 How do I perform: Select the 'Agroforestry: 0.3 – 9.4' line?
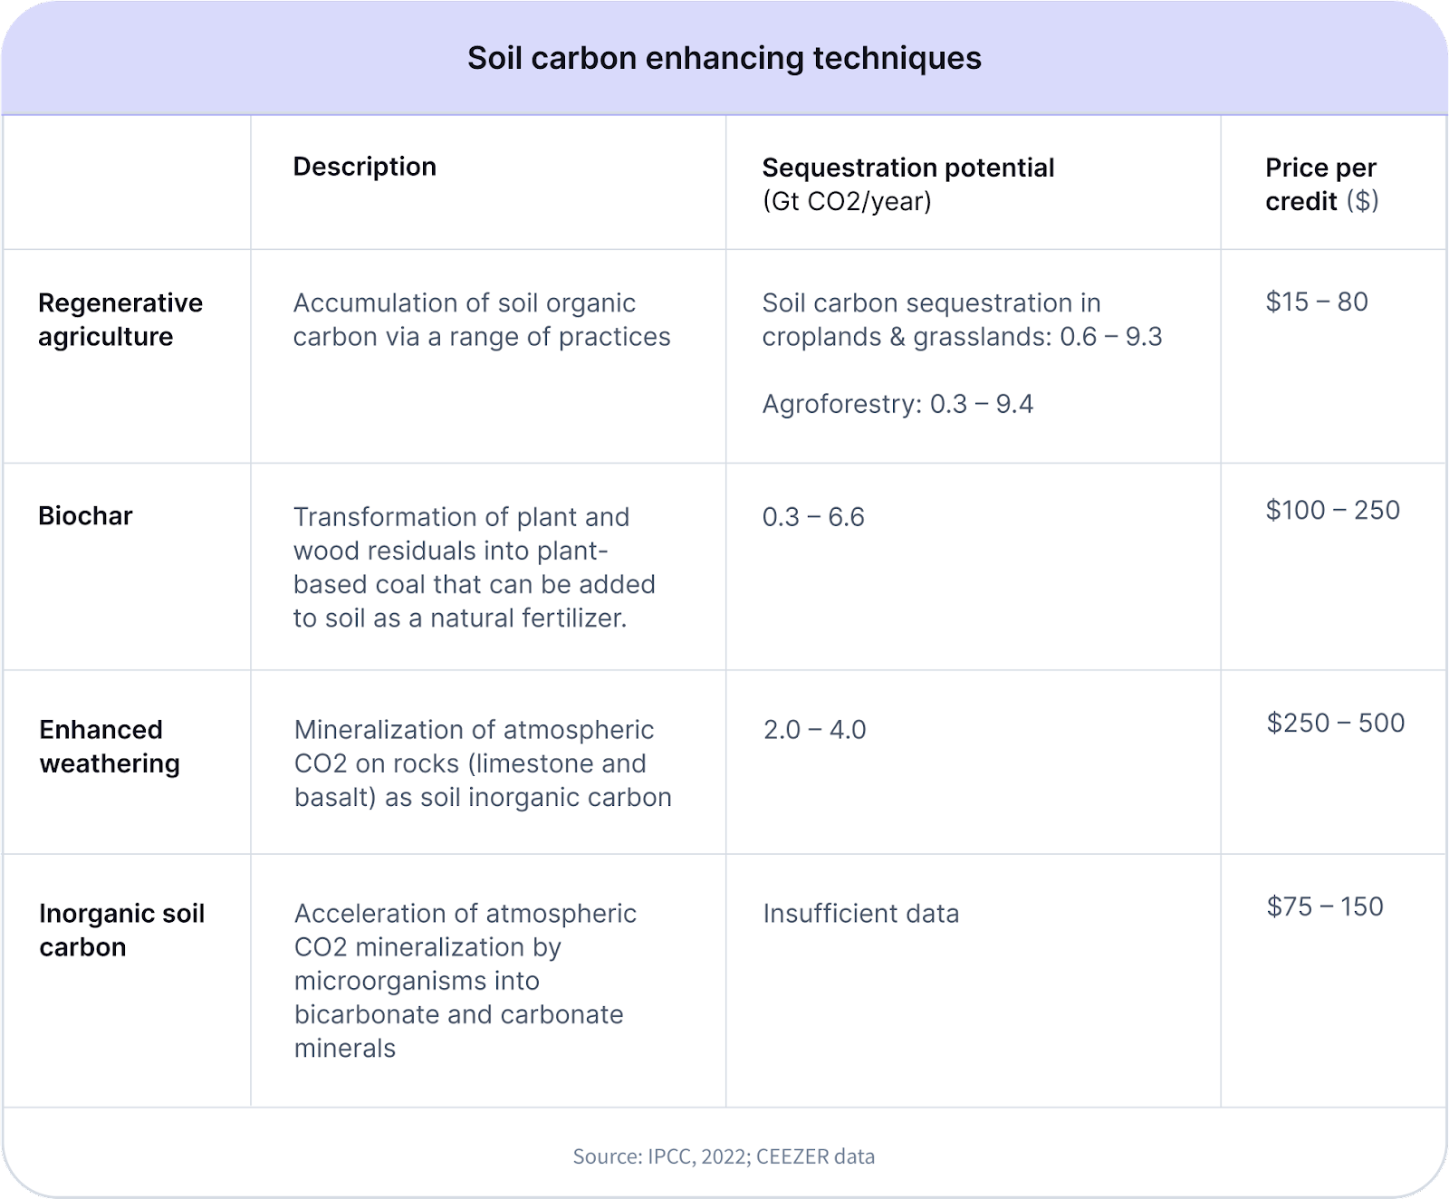897,404
